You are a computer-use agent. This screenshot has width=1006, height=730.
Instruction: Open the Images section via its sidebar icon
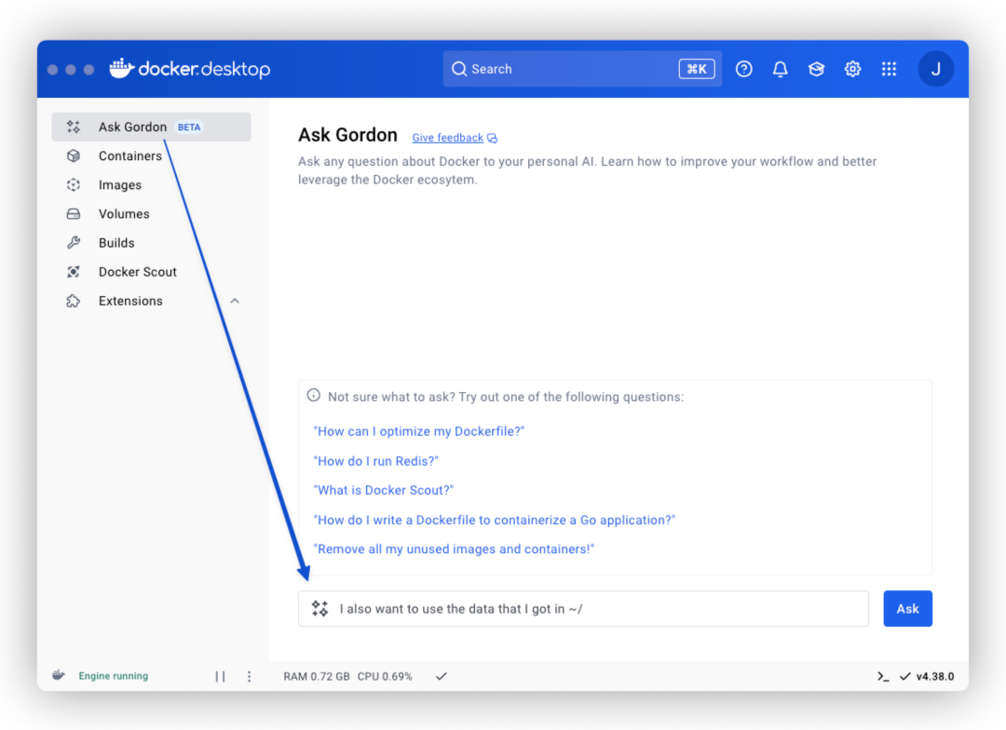click(74, 184)
